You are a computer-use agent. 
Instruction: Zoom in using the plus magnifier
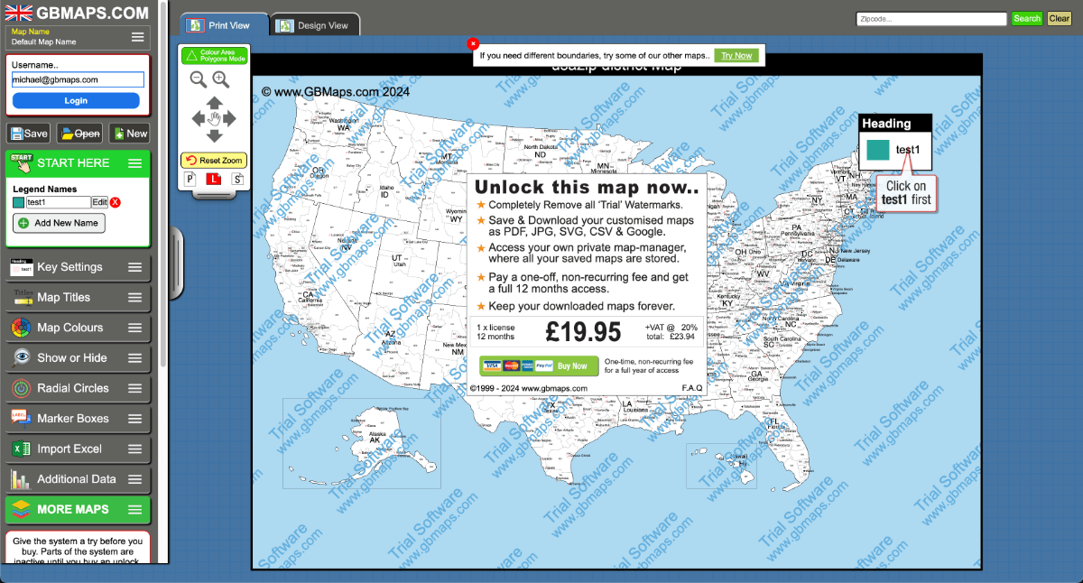[x=221, y=79]
